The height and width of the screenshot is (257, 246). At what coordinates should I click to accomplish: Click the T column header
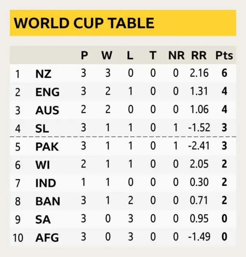(153, 55)
